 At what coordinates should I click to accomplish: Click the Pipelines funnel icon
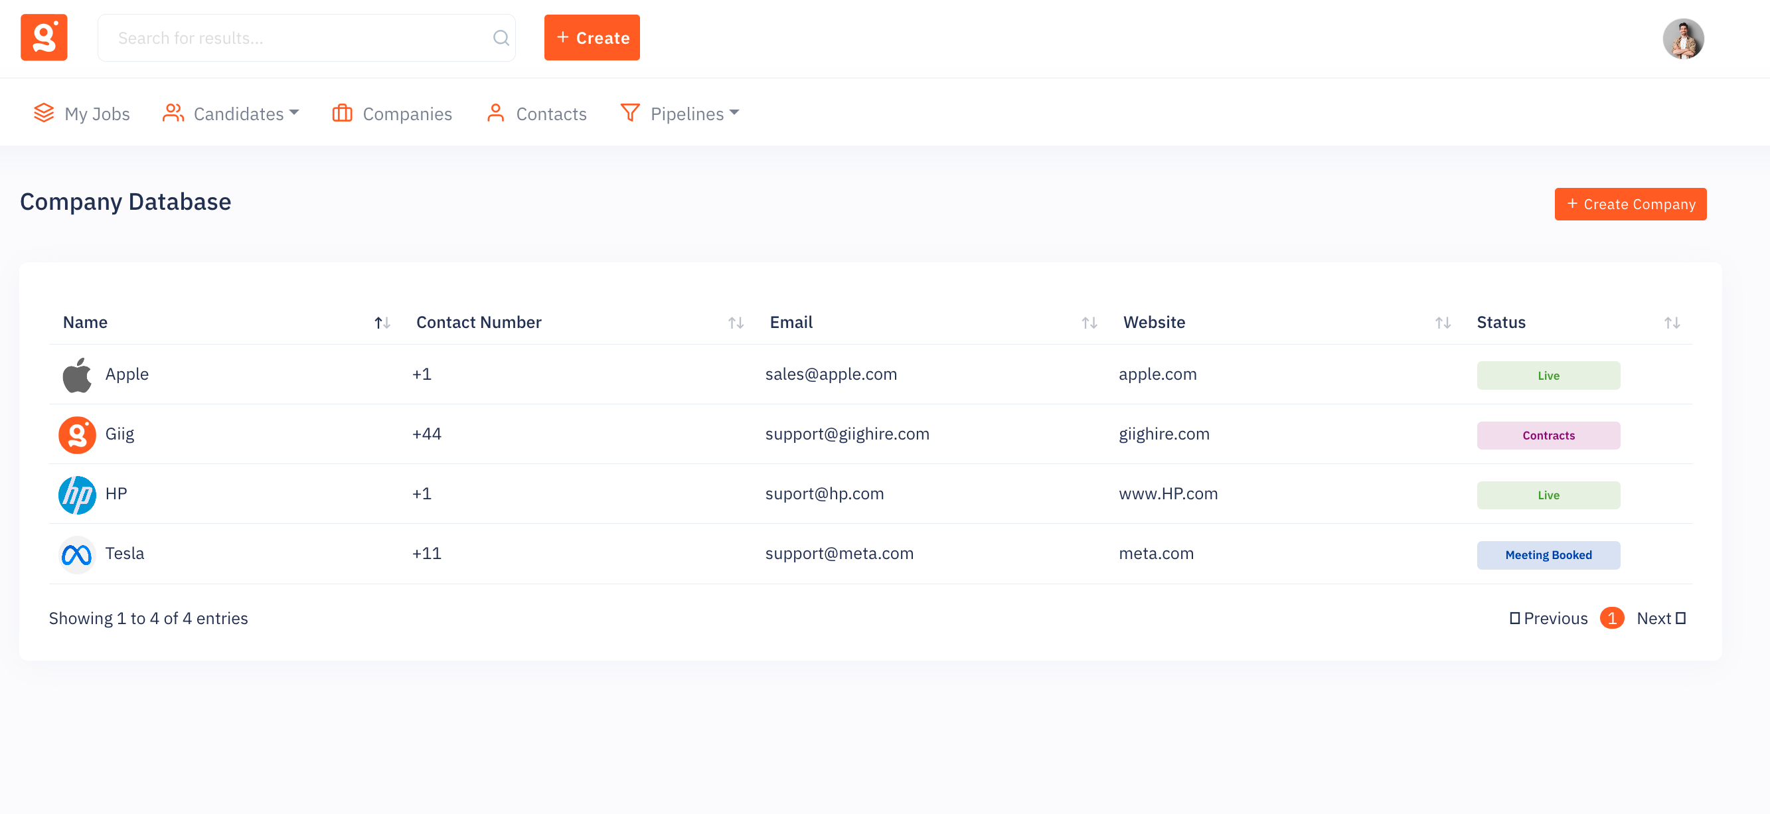(x=630, y=113)
